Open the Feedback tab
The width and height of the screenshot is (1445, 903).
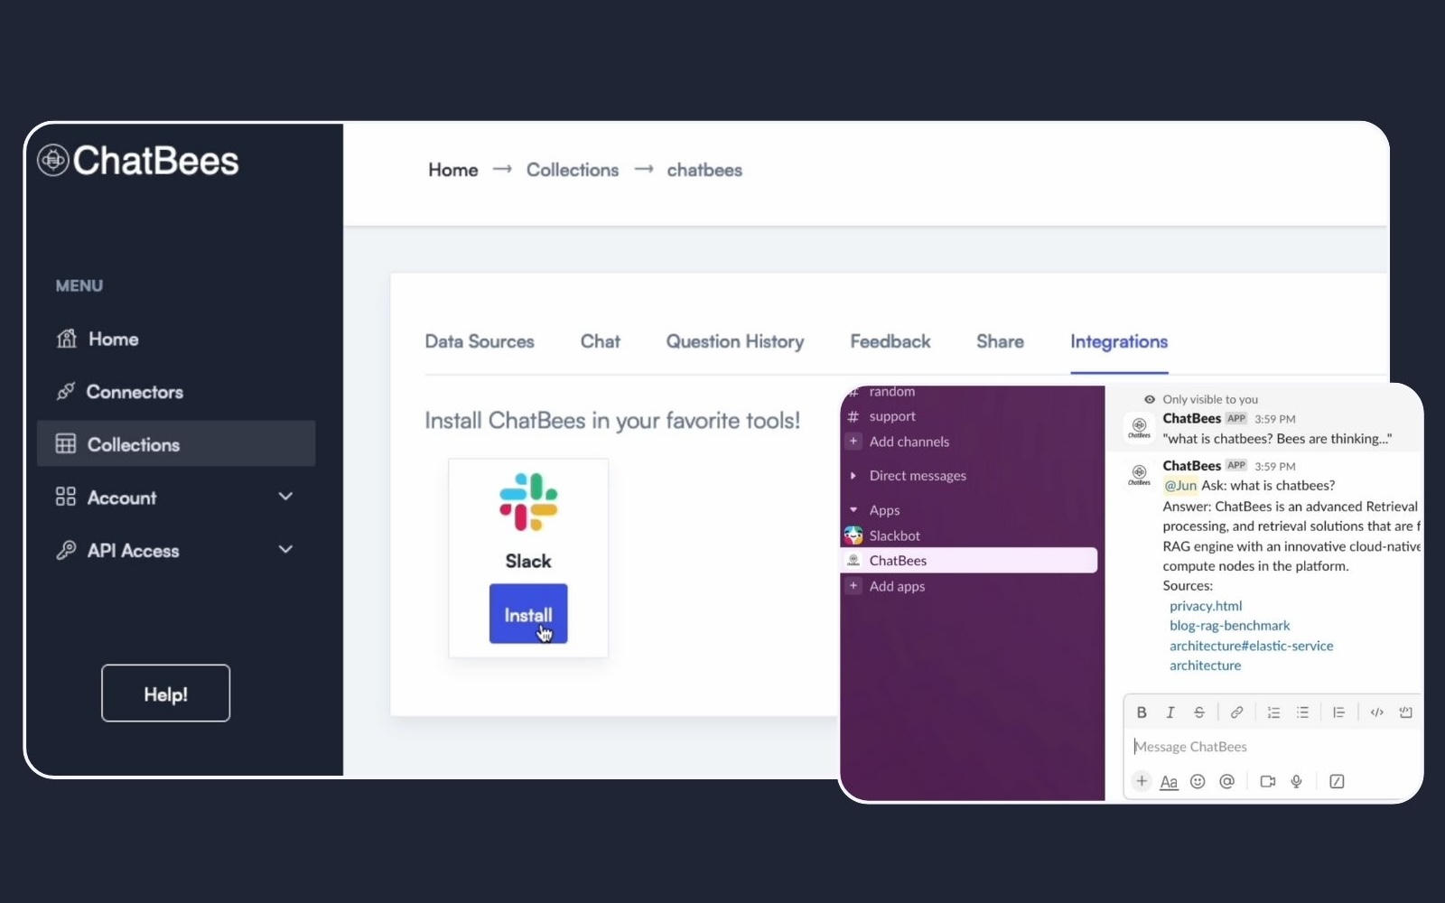(890, 341)
